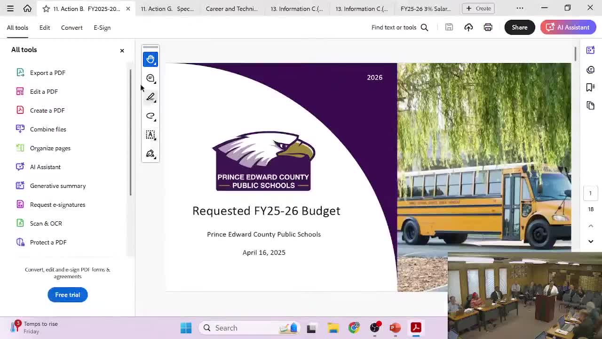Open the Acrobat hamburger menu
The width and height of the screenshot is (602, 339).
coord(10,8)
